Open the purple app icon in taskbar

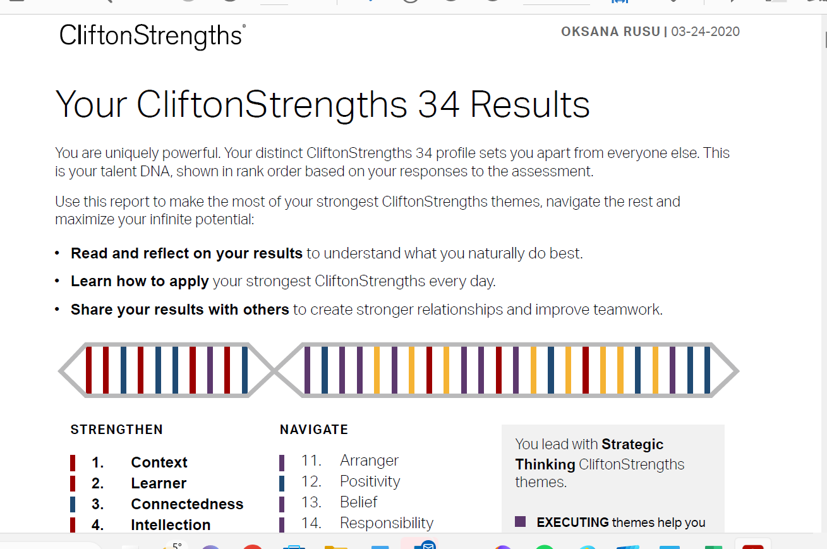[x=209, y=545]
